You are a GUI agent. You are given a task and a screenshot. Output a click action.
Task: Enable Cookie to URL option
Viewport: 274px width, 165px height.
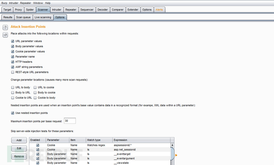pos(13,98)
